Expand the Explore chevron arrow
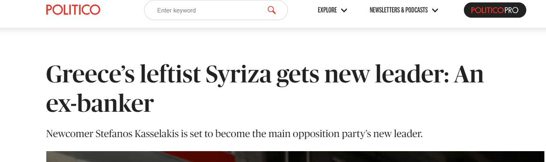Screen dimensions: 546x162 tap(344, 10)
